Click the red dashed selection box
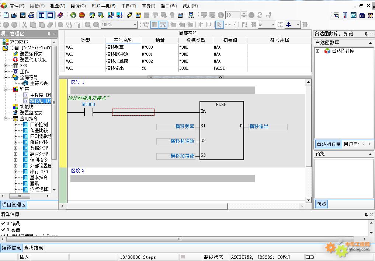 click(x=133, y=112)
